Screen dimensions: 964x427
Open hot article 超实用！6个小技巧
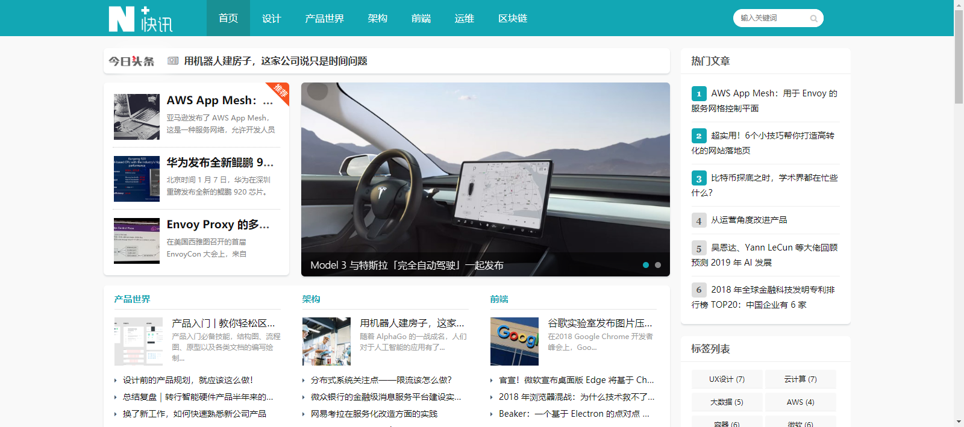tap(763, 143)
